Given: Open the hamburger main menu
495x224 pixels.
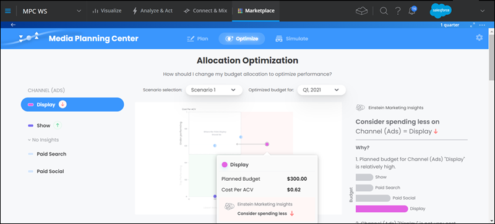Looking at the screenshot, I should click(x=8, y=10).
